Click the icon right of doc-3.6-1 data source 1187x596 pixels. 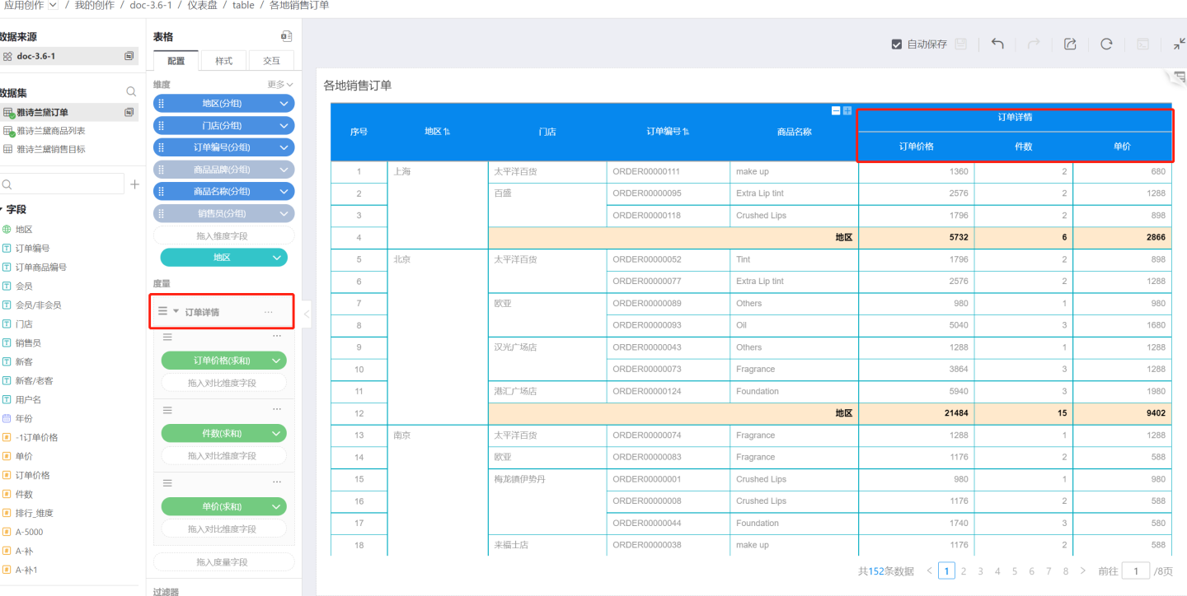click(x=129, y=56)
